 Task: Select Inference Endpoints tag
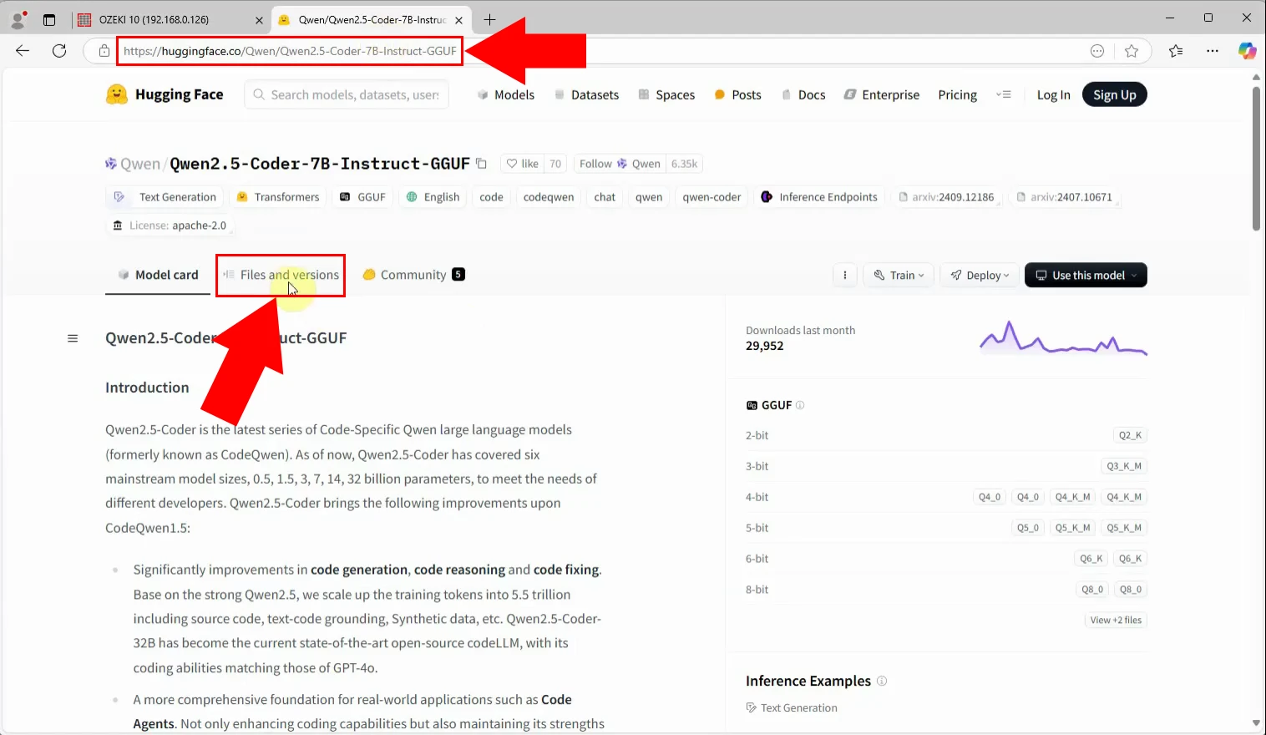pyautogui.click(x=819, y=197)
